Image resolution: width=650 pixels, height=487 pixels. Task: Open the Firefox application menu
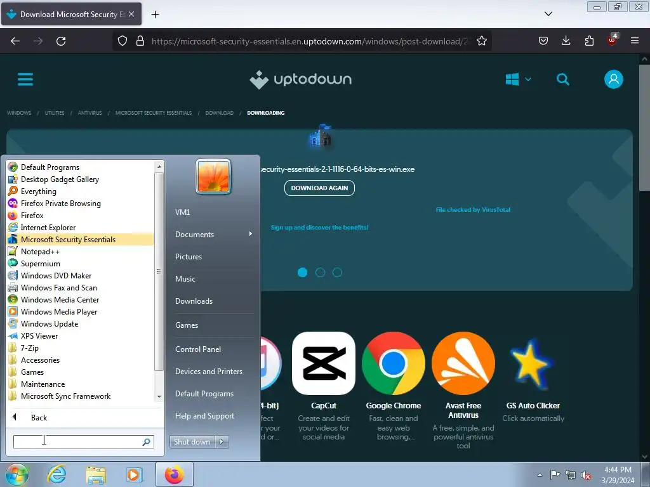635,41
